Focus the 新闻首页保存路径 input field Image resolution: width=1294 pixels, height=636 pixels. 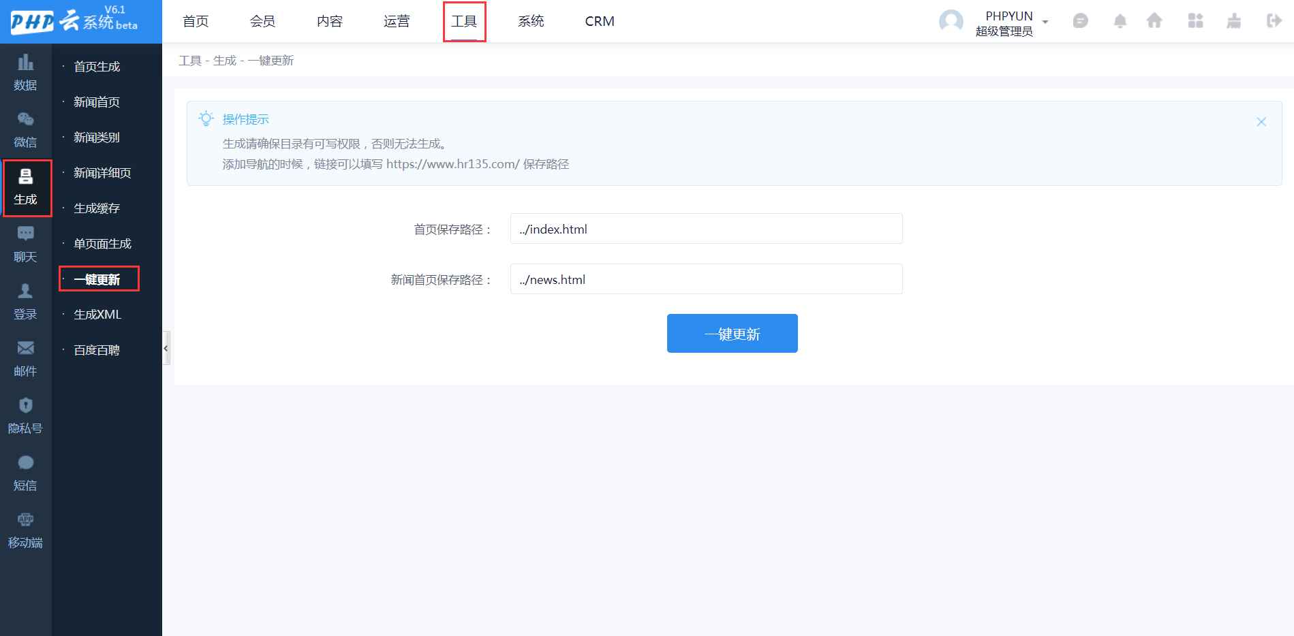(x=707, y=279)
